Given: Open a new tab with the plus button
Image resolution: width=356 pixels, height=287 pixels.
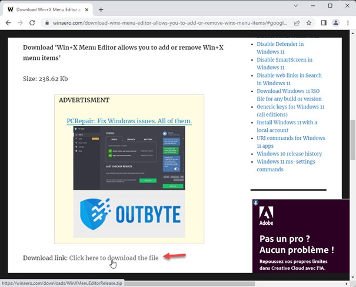Looking at the screenshot, I should tap(101, 10).
